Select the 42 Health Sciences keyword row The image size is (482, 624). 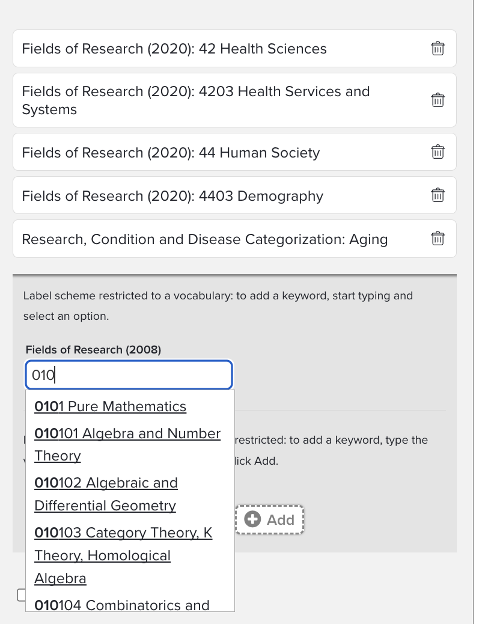[174, 49]
